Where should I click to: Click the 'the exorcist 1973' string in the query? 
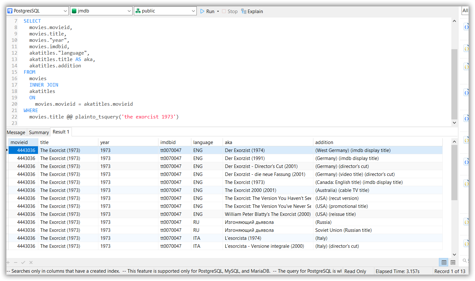(149, 117)
